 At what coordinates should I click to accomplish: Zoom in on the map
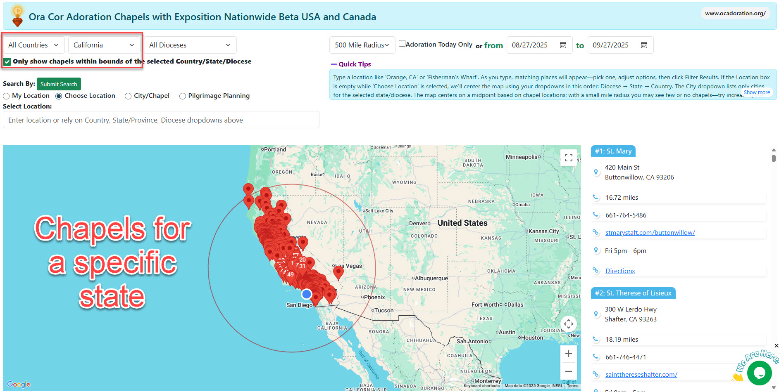coord(569,354)
